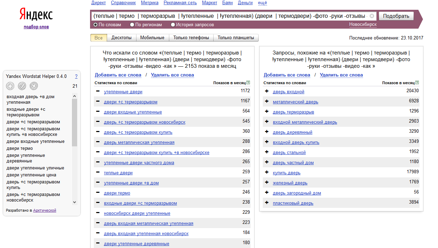Remove "двери +с терморазрывом" via its minus icon
This screenshot has width=438, height=248.
tap(98, 102)
